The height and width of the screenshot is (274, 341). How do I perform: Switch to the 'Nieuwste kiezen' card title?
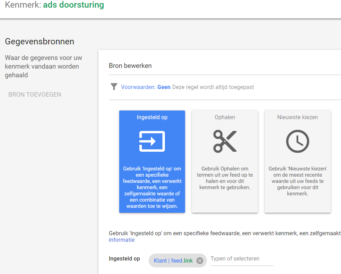(297, 117)
